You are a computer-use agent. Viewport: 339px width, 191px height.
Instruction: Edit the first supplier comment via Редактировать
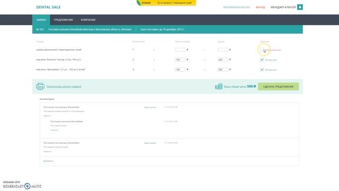click(150, 107)
